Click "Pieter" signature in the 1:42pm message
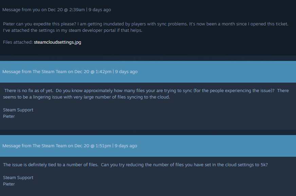Viewport: 296px width, 196px height. pyautogui.click(x=9, y=116)
